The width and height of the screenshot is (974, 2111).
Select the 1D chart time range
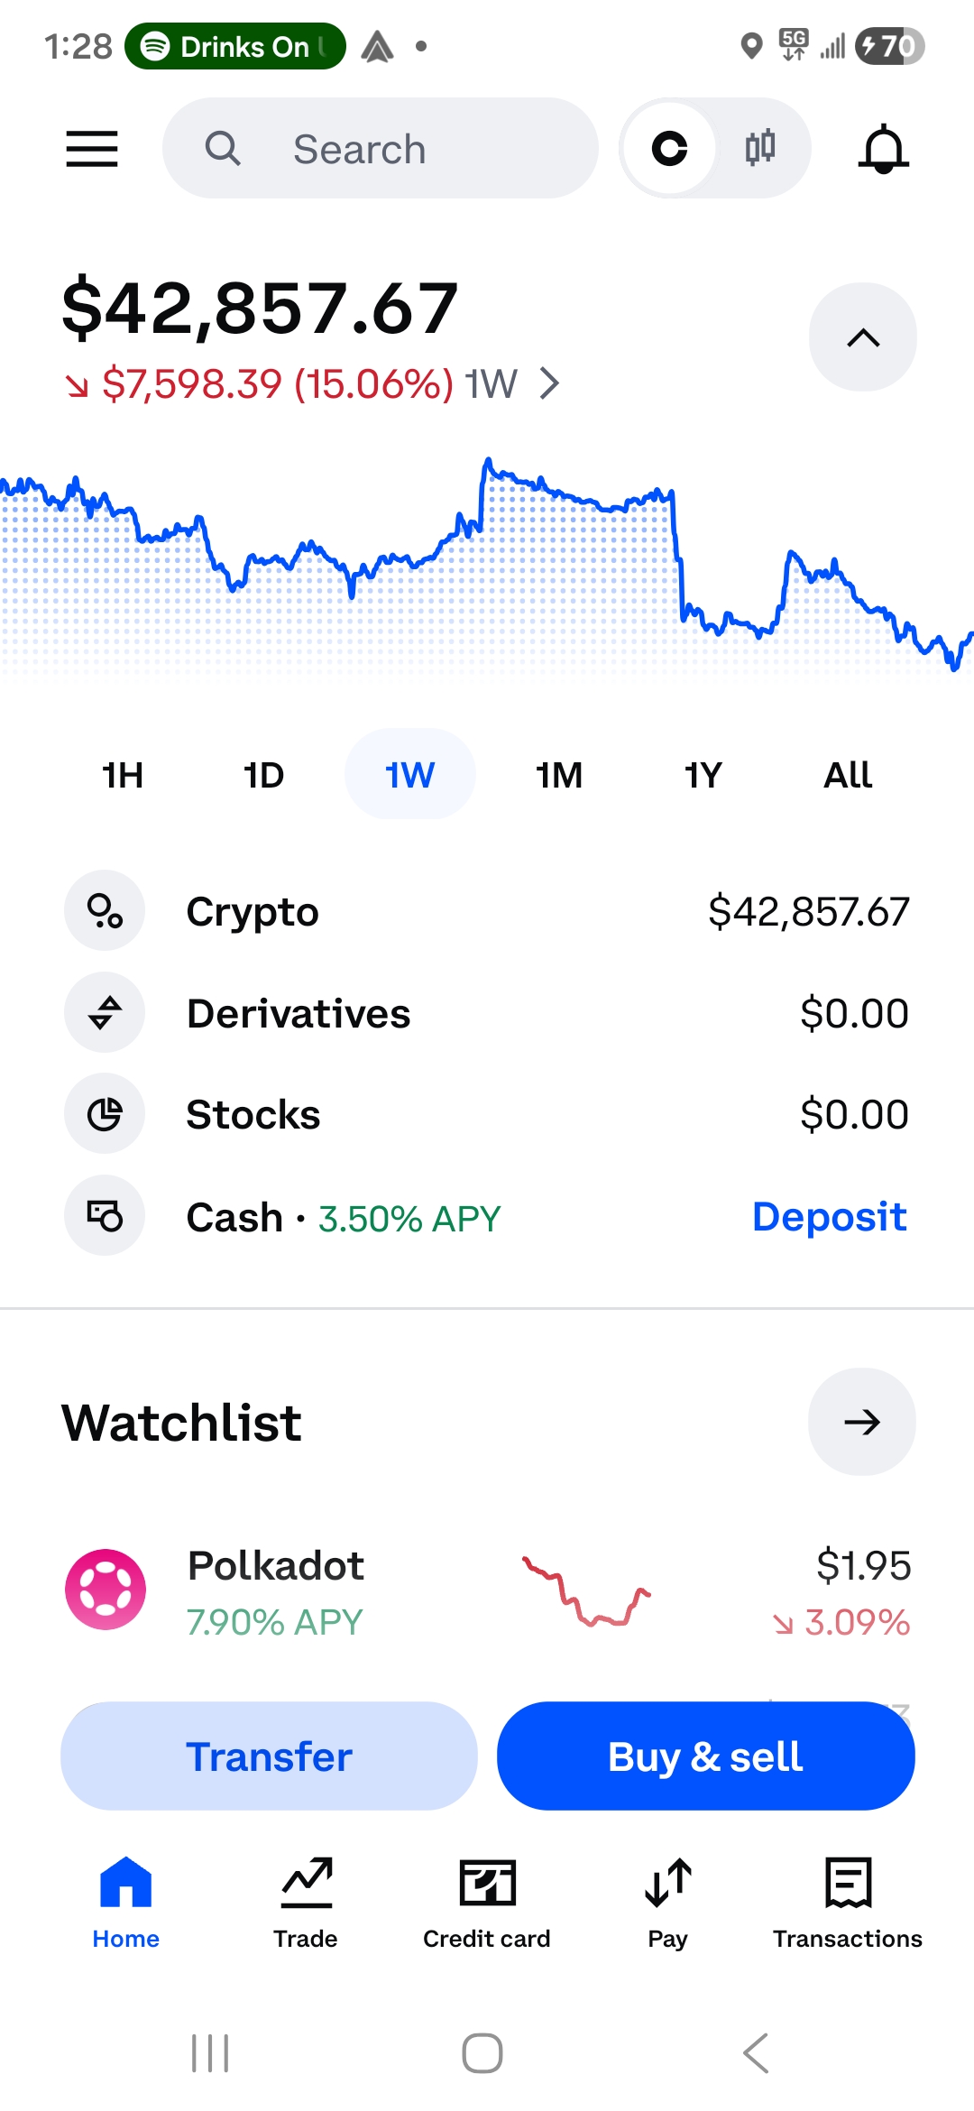pyautogui.click(x=264, y=775)
